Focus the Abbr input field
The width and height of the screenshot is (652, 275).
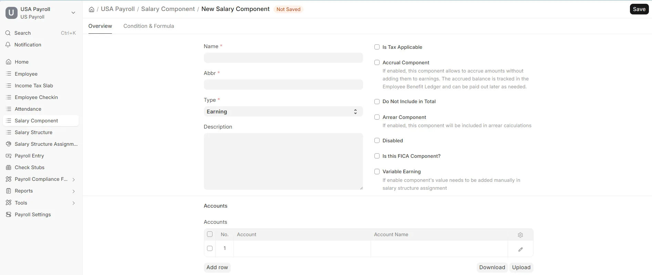[x=283, y=85]
